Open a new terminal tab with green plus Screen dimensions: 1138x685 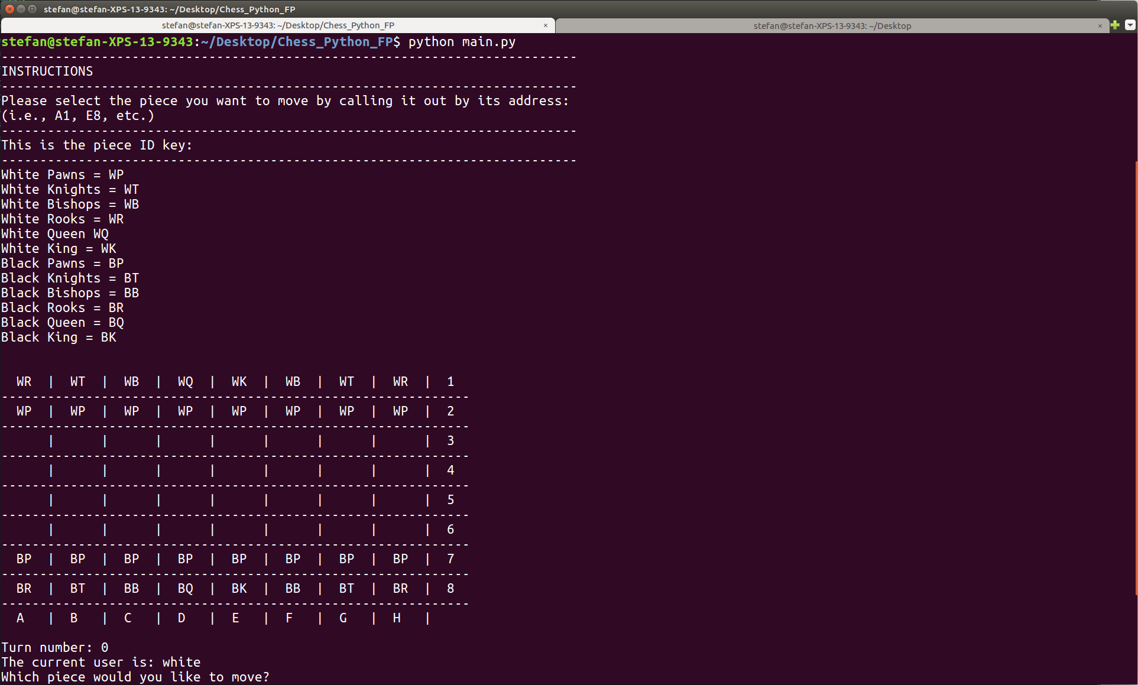[1115, 25]
